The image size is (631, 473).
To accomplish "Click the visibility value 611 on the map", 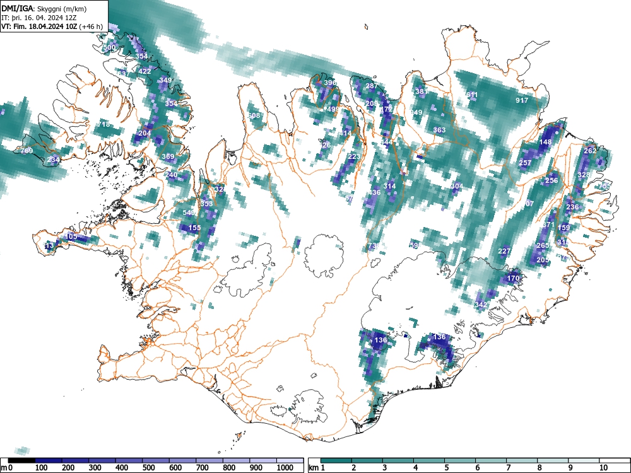I will coord(471,95).
